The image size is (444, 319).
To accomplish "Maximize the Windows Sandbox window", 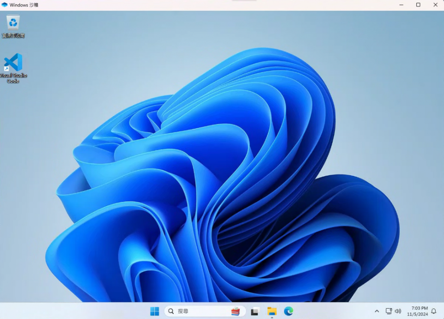I will [x=418, y=5].
